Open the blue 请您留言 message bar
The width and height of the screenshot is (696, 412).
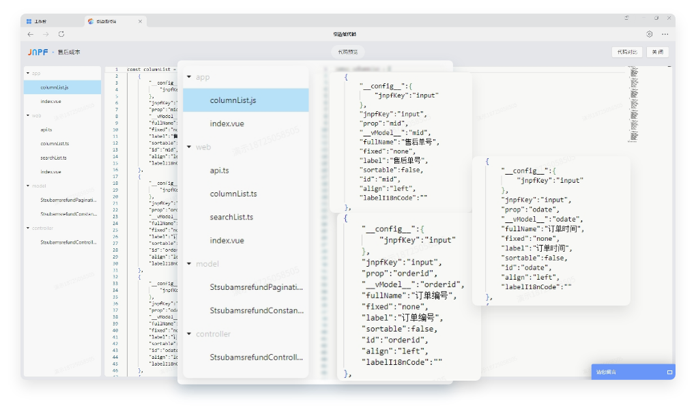[633, 372]
